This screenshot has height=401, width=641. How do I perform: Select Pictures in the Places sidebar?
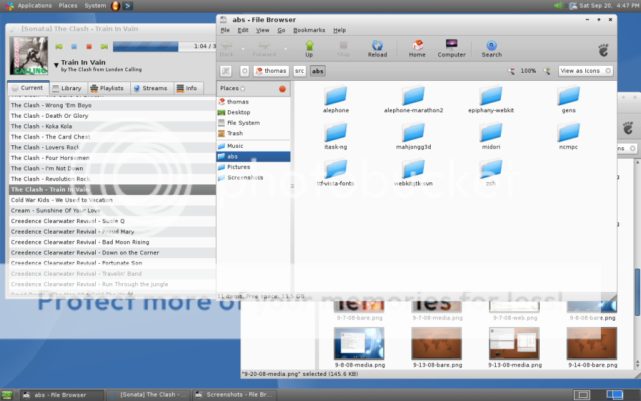click(238, 167)
